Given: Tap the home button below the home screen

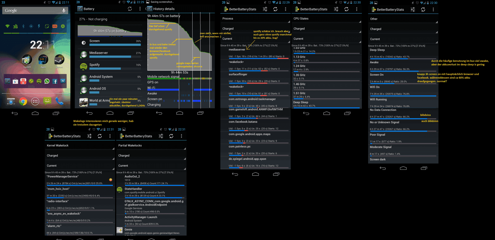Looking at the screenshot, I should click(x=35, y=113).
